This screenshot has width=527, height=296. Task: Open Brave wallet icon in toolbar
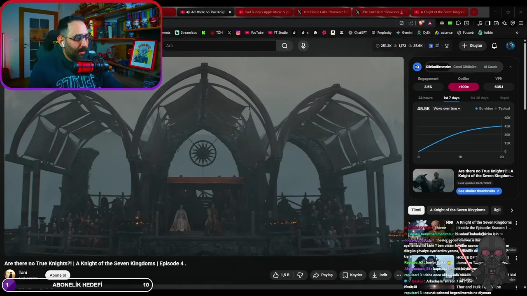(x=496, y=23)
